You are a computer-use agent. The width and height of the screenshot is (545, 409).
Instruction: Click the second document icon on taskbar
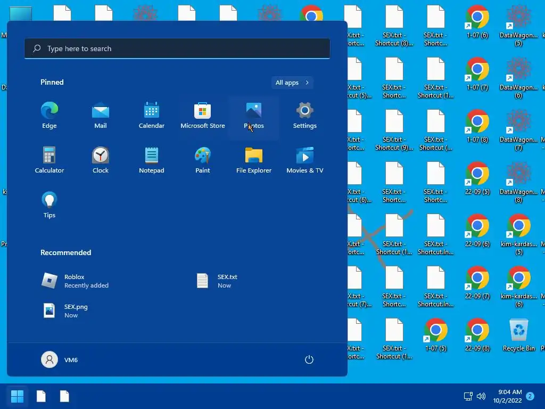coord(64,396)
